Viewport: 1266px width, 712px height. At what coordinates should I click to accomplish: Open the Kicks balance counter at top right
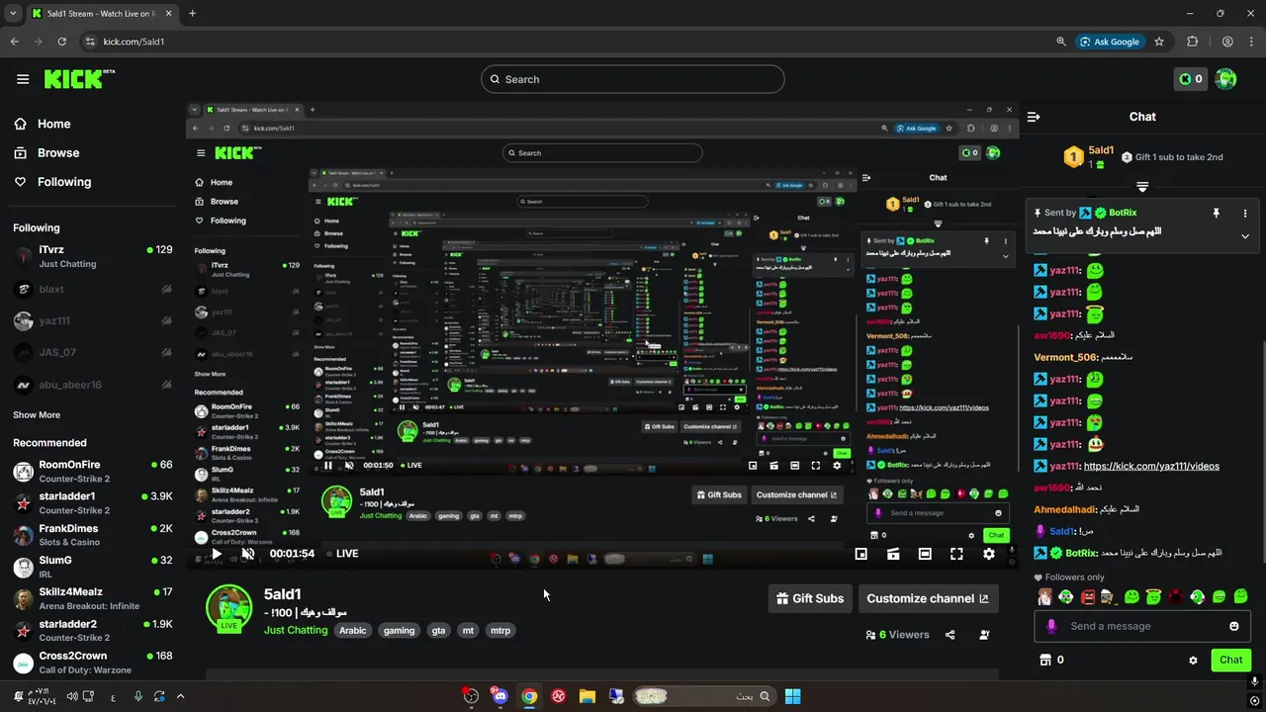1190,79
